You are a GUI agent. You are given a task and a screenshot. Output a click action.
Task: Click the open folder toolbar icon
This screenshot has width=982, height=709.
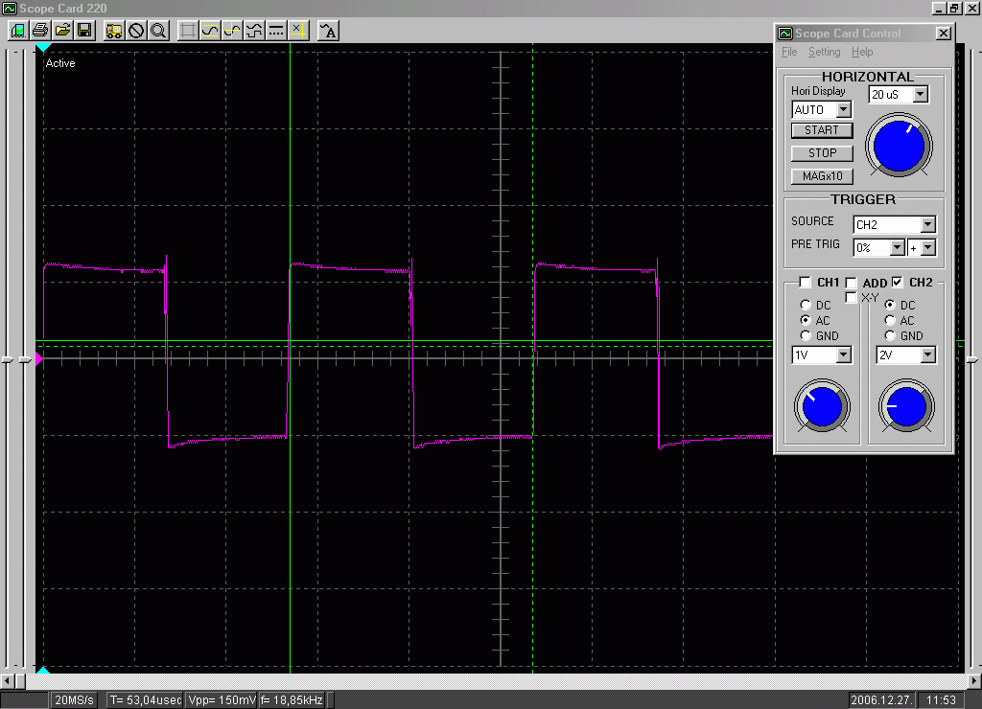(x=62, y=30)
